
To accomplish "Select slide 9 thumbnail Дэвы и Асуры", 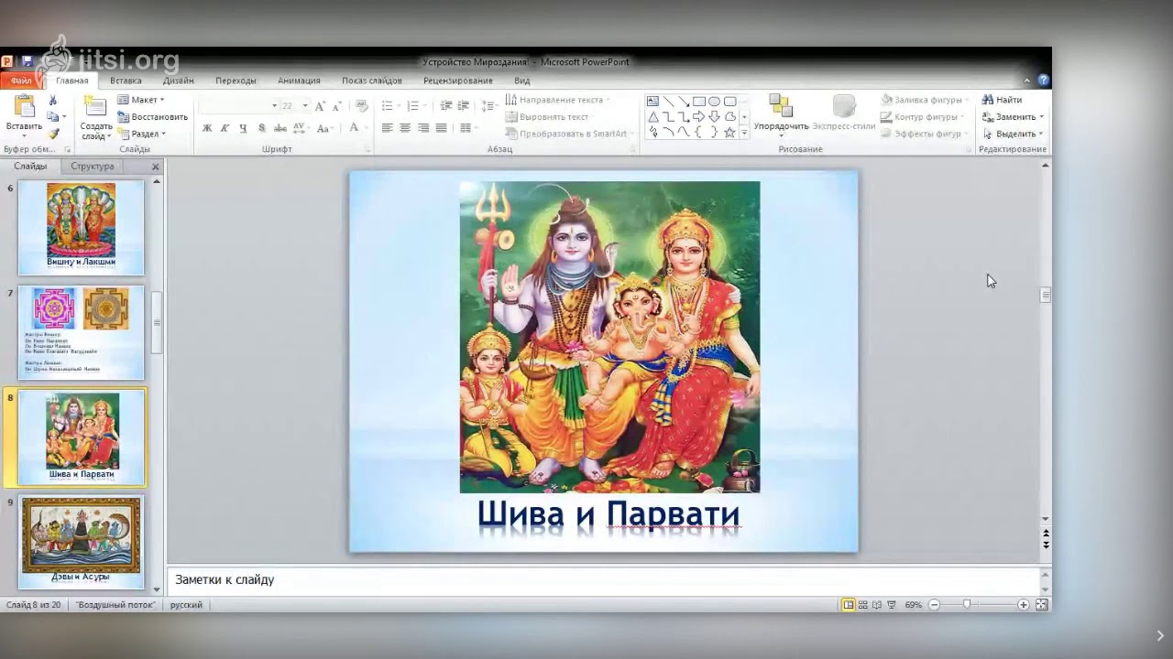I will pos(82,541).
